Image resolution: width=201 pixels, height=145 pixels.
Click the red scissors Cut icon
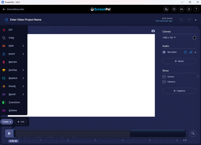(4, 30)
